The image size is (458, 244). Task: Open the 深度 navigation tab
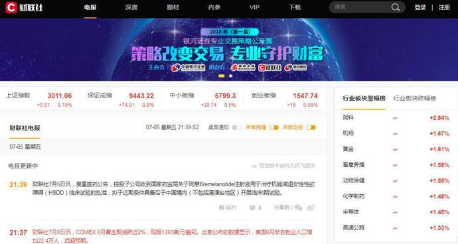click(131, 7)
